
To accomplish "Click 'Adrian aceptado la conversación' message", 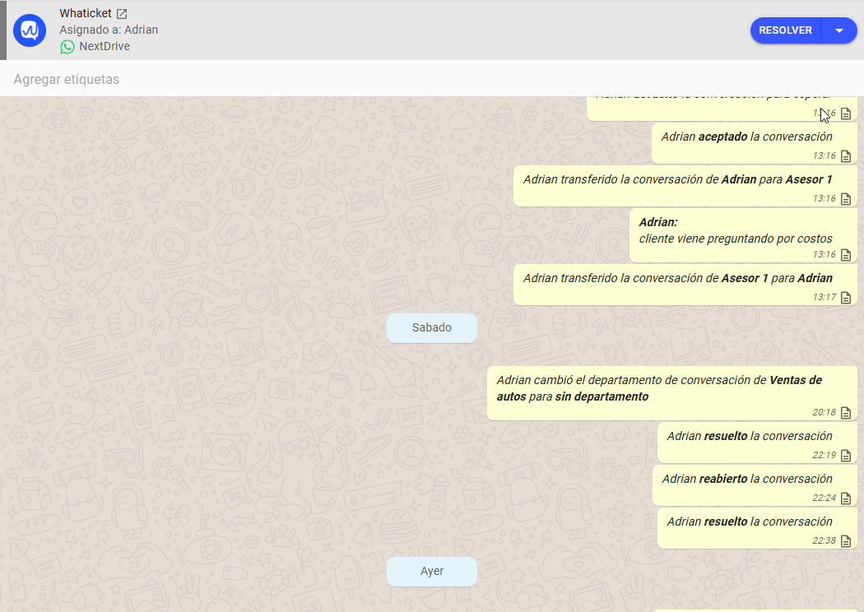I will pos(755,143).
